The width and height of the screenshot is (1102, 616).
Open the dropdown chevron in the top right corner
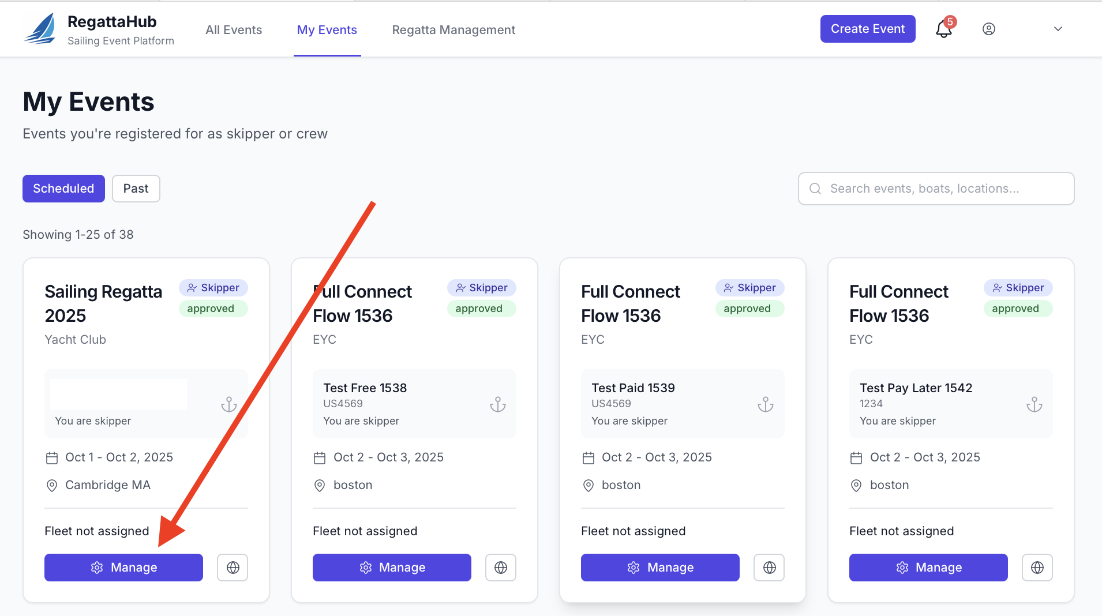click(x=1058, y=29)
